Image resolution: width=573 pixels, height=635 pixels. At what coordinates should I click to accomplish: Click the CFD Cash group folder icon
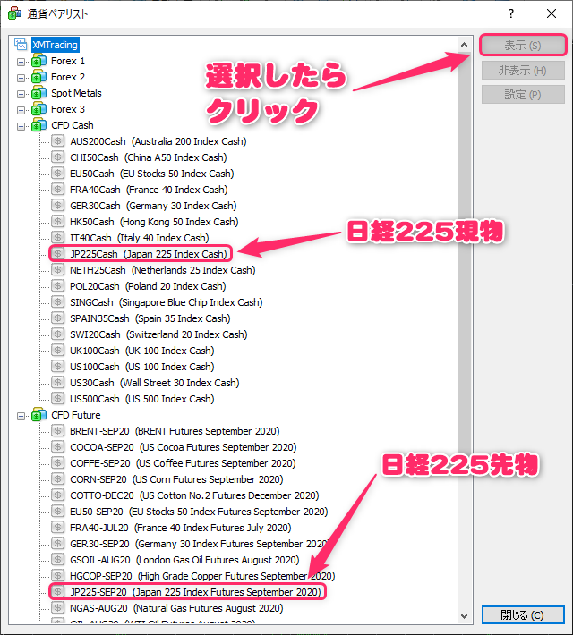point(38,125)
